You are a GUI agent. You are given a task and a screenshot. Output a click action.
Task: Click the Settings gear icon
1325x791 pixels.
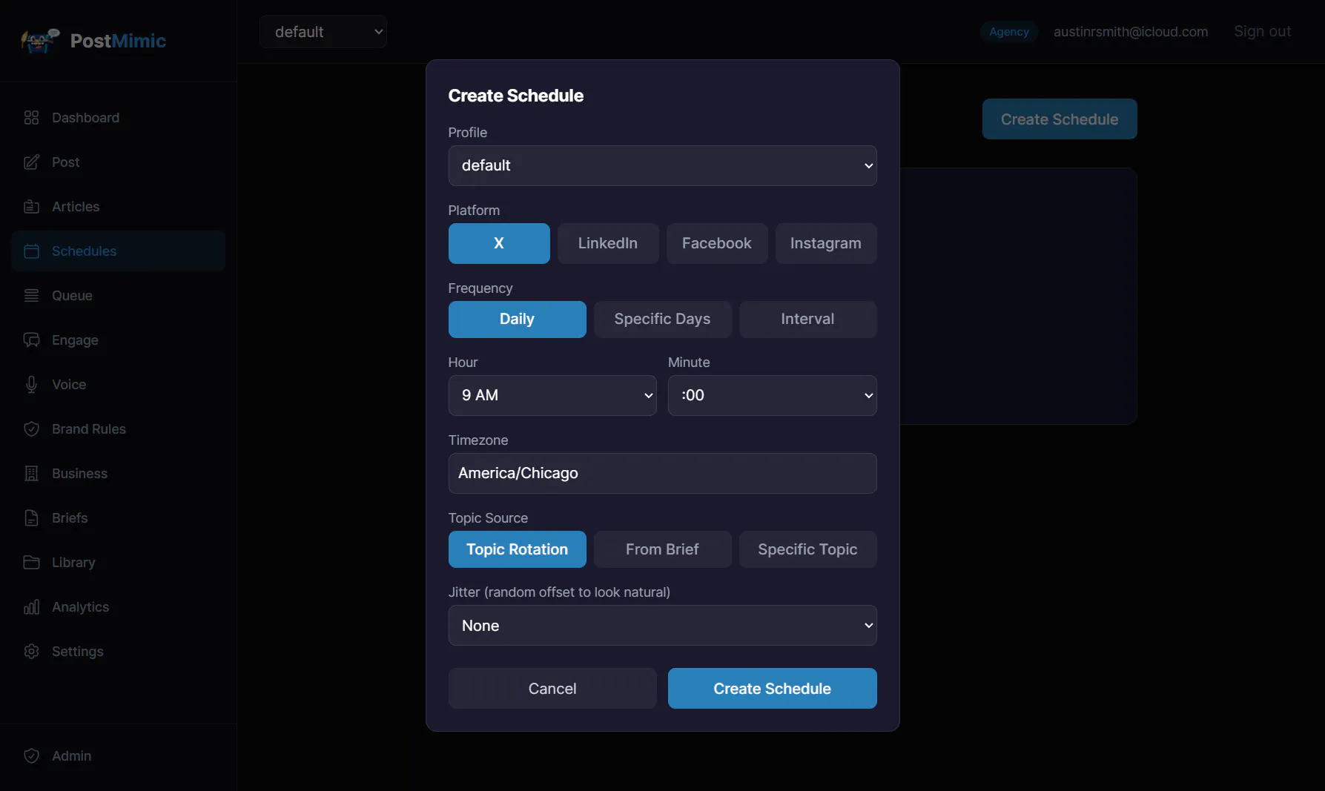coord(31,652)
